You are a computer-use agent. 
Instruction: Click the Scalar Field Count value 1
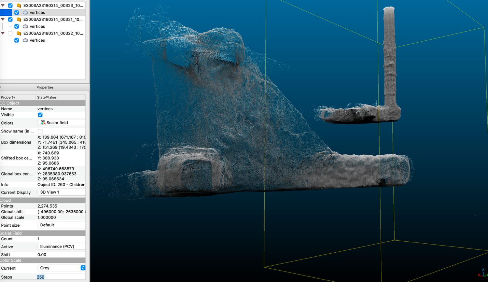38,239
